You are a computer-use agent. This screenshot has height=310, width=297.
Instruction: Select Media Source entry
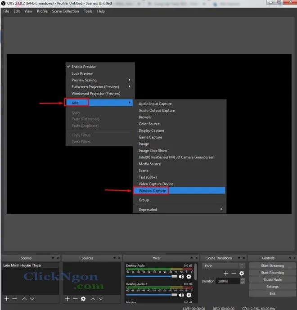click(180, 164)
